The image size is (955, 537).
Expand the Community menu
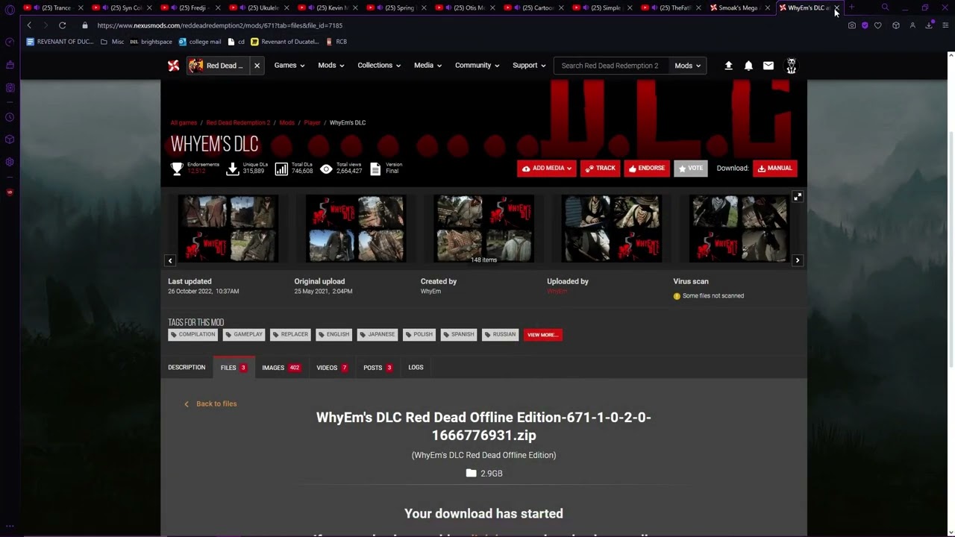tap(477, 66)
